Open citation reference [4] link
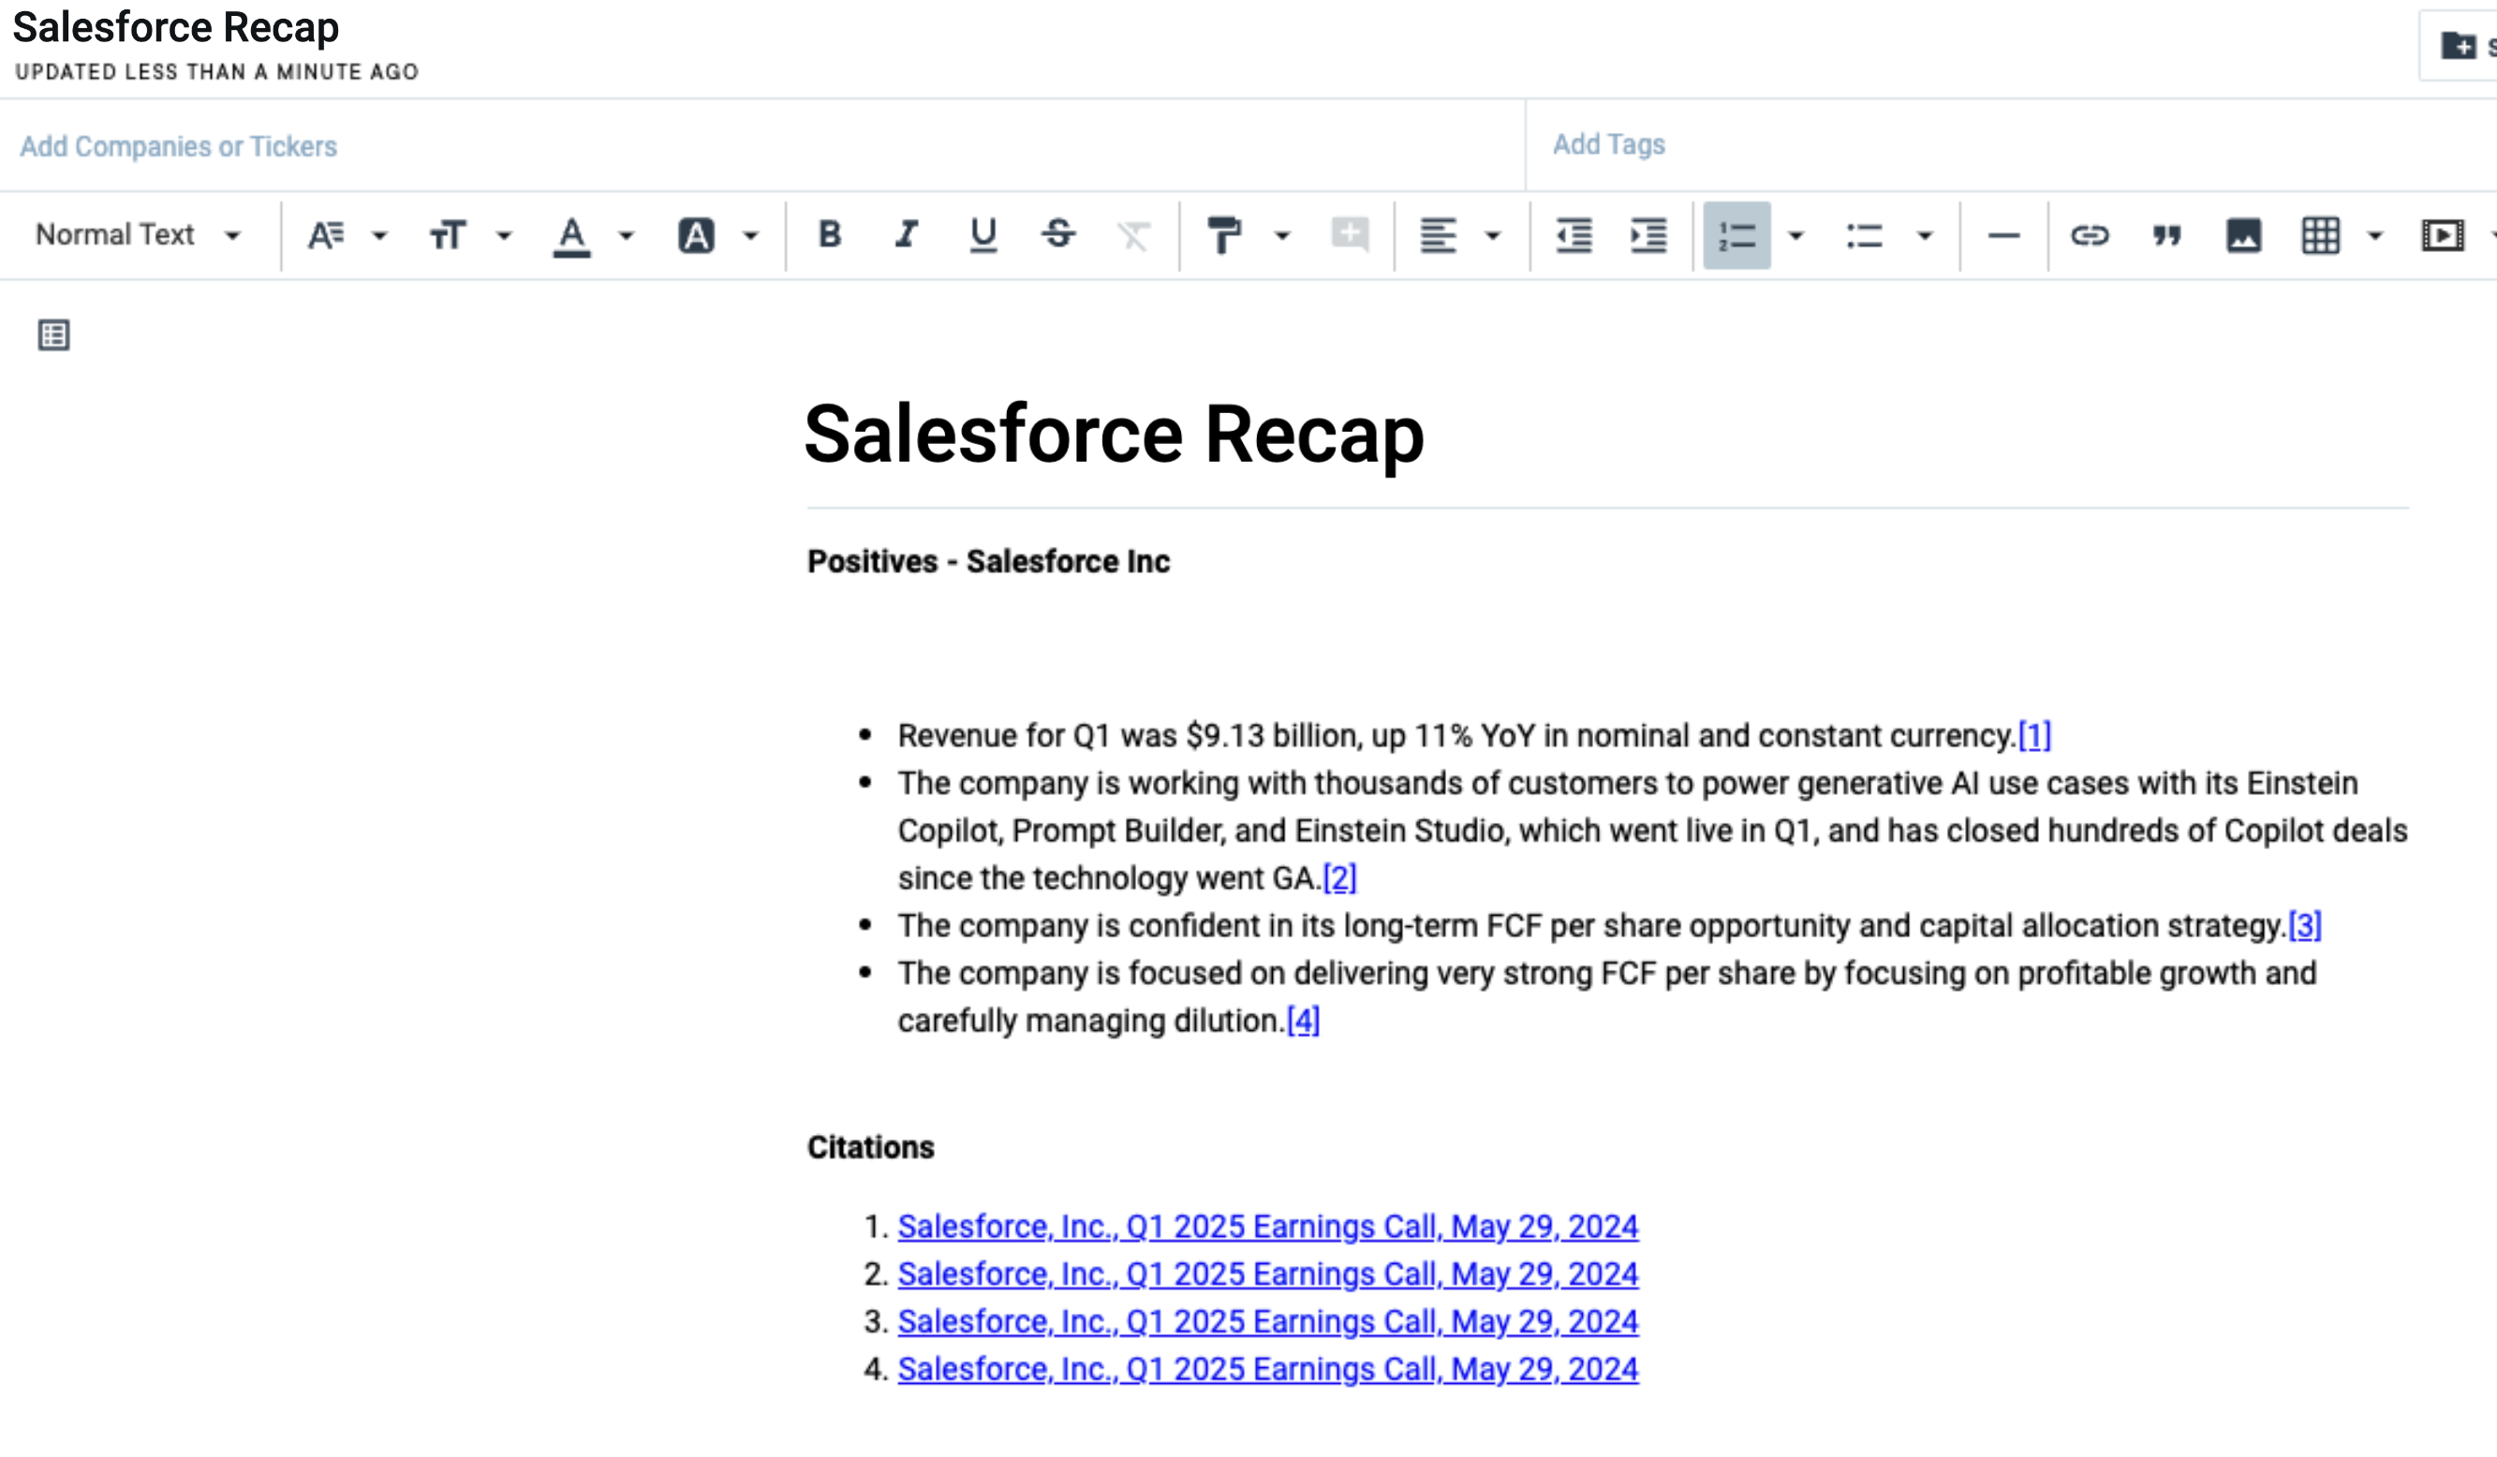2497x1457 pixels. [x=1303, y=1022]
